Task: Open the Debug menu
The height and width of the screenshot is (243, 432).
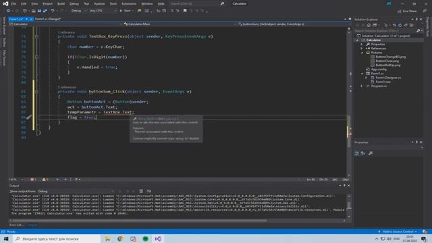Action: 74,3
